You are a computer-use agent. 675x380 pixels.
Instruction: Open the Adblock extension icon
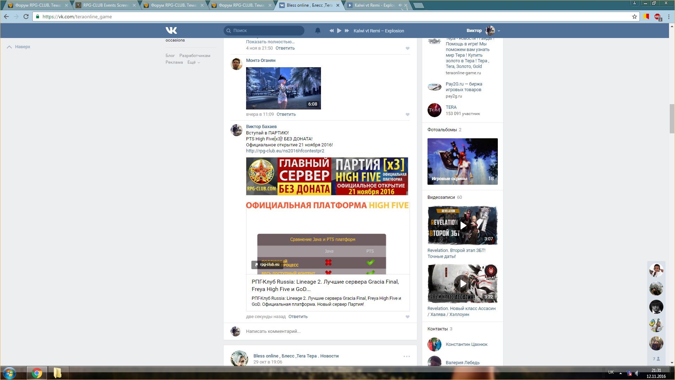click(657, 17)
